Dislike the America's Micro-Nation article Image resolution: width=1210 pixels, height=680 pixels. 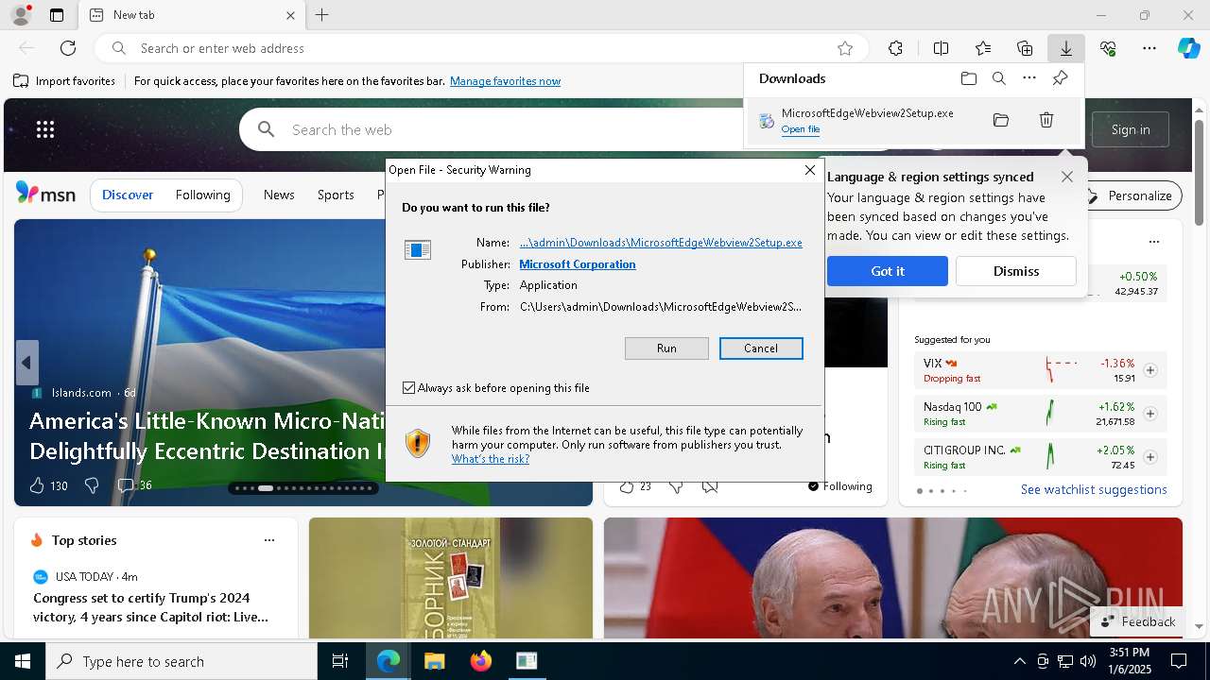pyautogui.click(x=92, y=485)
